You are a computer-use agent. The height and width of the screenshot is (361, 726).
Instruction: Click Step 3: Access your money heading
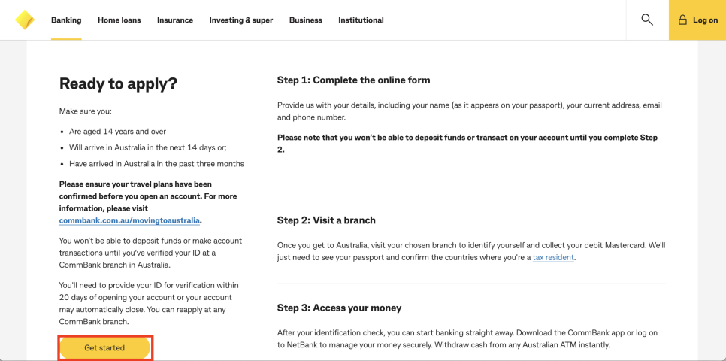pos(340,308)
